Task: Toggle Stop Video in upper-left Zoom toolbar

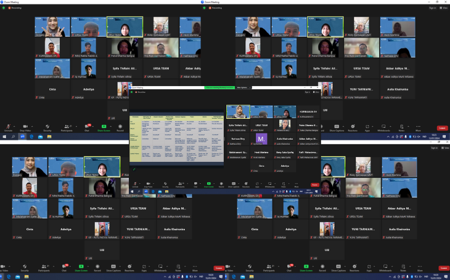Action: click(x=26, y=128)
